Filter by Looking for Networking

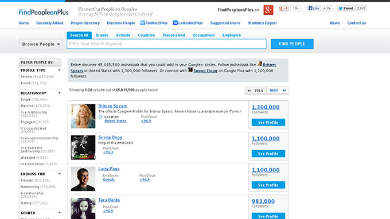(38, 187)
